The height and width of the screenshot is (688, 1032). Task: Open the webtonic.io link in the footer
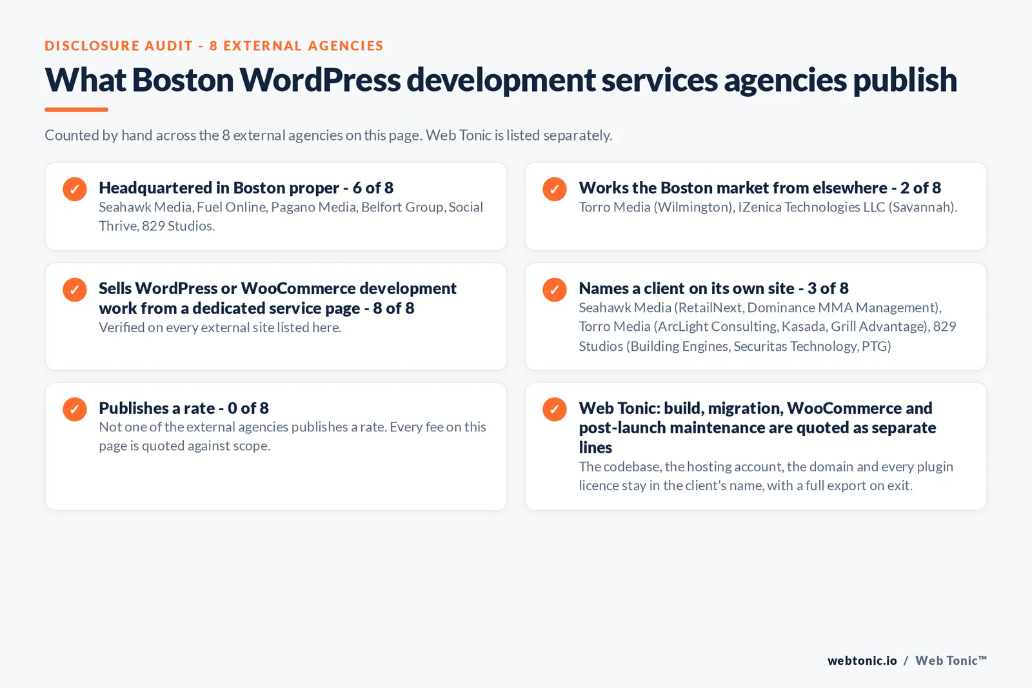point(862,660)
